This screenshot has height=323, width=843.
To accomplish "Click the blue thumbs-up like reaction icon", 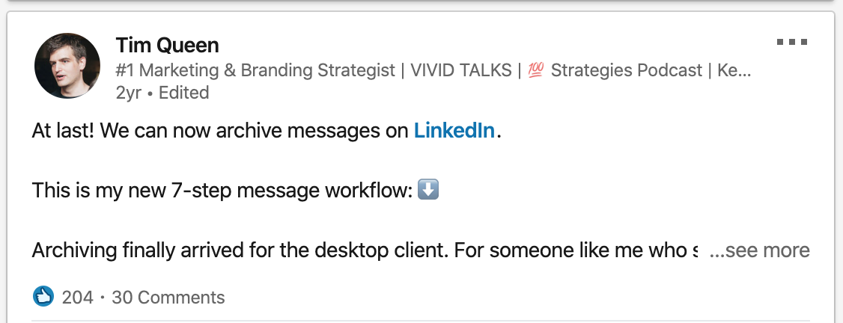I will click(44, 297).
